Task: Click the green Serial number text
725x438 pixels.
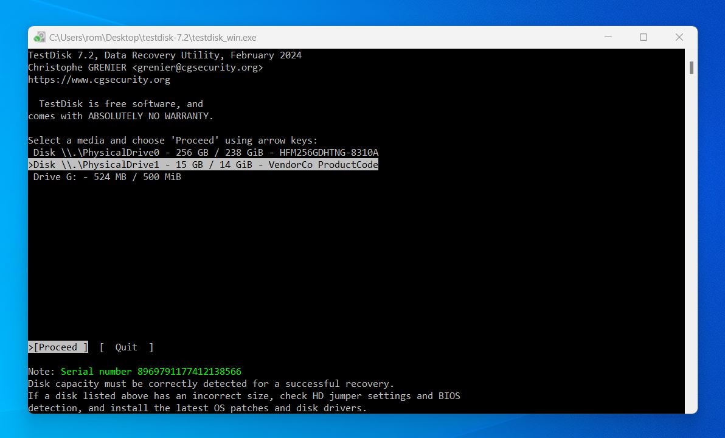Action: [151, 372]
